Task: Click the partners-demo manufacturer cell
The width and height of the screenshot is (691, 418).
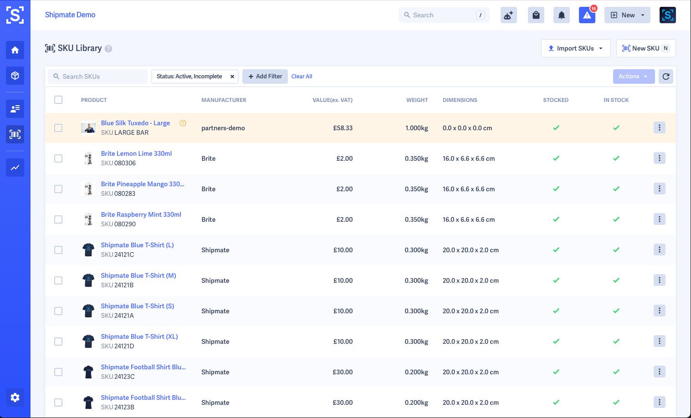Action: [x=223, y=128]
